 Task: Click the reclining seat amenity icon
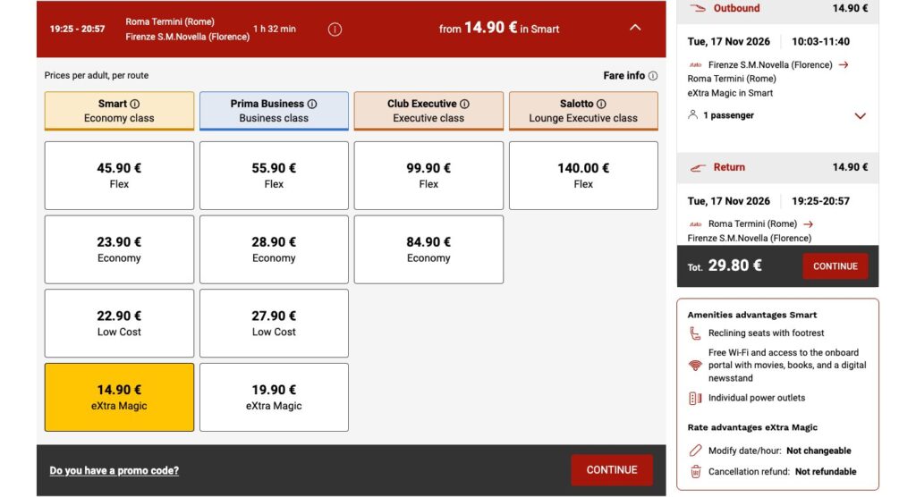[694, 333]
